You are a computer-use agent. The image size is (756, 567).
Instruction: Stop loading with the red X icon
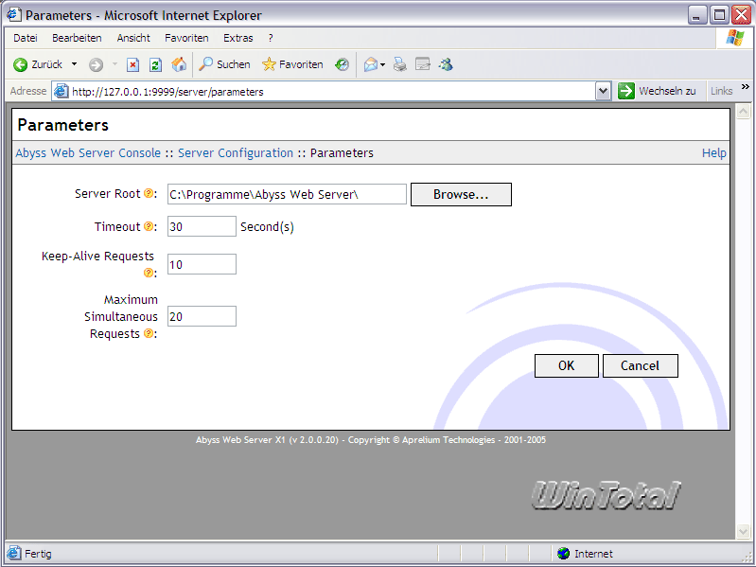[133, 64]
